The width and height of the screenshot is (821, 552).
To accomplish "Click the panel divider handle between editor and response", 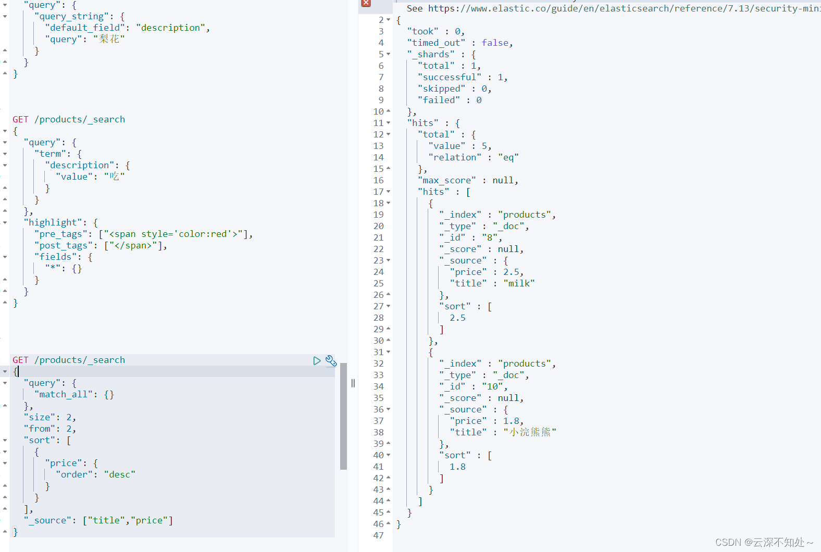I will pyautogui.click(x=353, y=383).
